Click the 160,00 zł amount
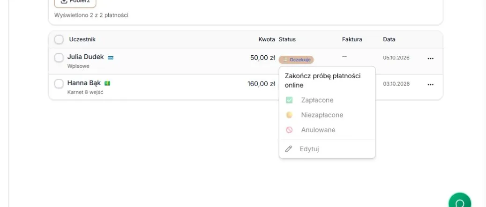Viewport: 486px width, 207px height. pos(262,84)
